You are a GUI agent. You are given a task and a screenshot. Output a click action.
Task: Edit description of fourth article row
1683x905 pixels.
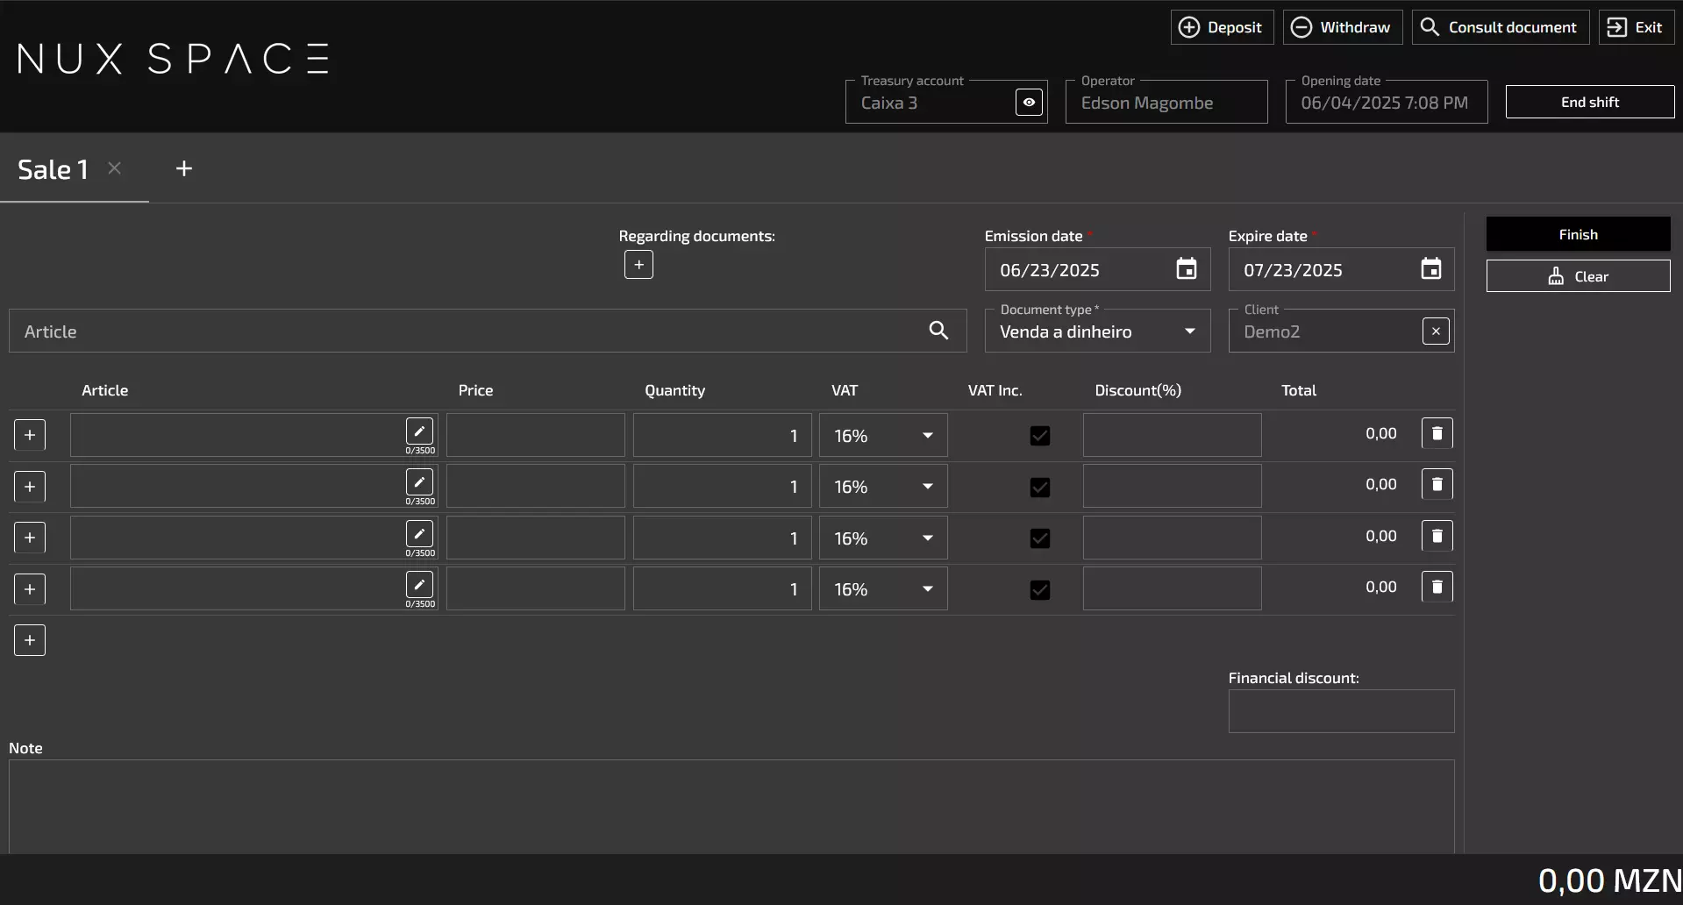[419, 584]
